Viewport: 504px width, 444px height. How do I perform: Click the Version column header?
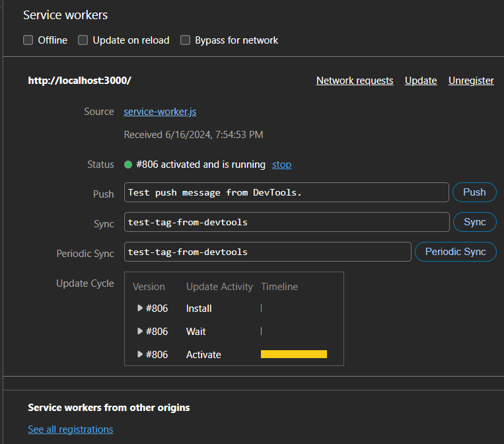tap(149, 287)
